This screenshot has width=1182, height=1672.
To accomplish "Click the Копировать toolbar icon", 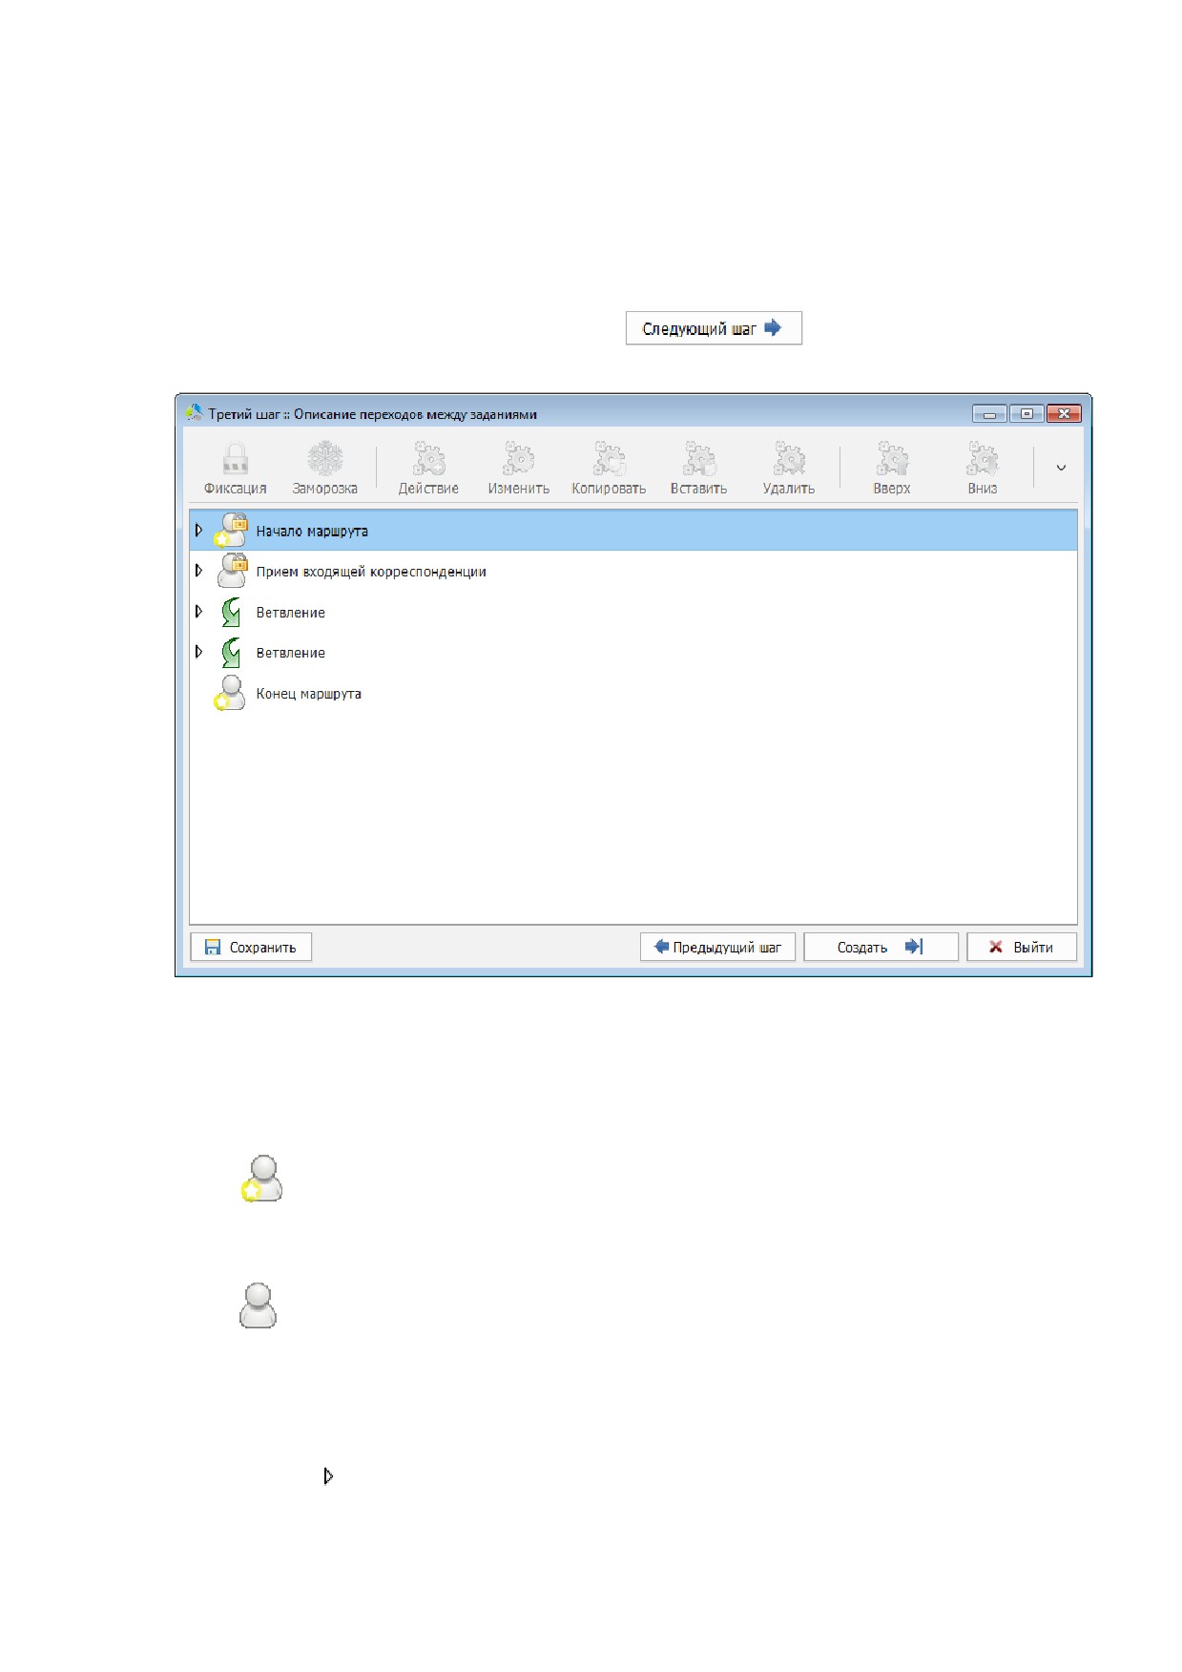I will [x=609, y=459].
